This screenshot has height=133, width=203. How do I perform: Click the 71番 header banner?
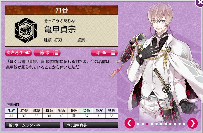[61, 10]
